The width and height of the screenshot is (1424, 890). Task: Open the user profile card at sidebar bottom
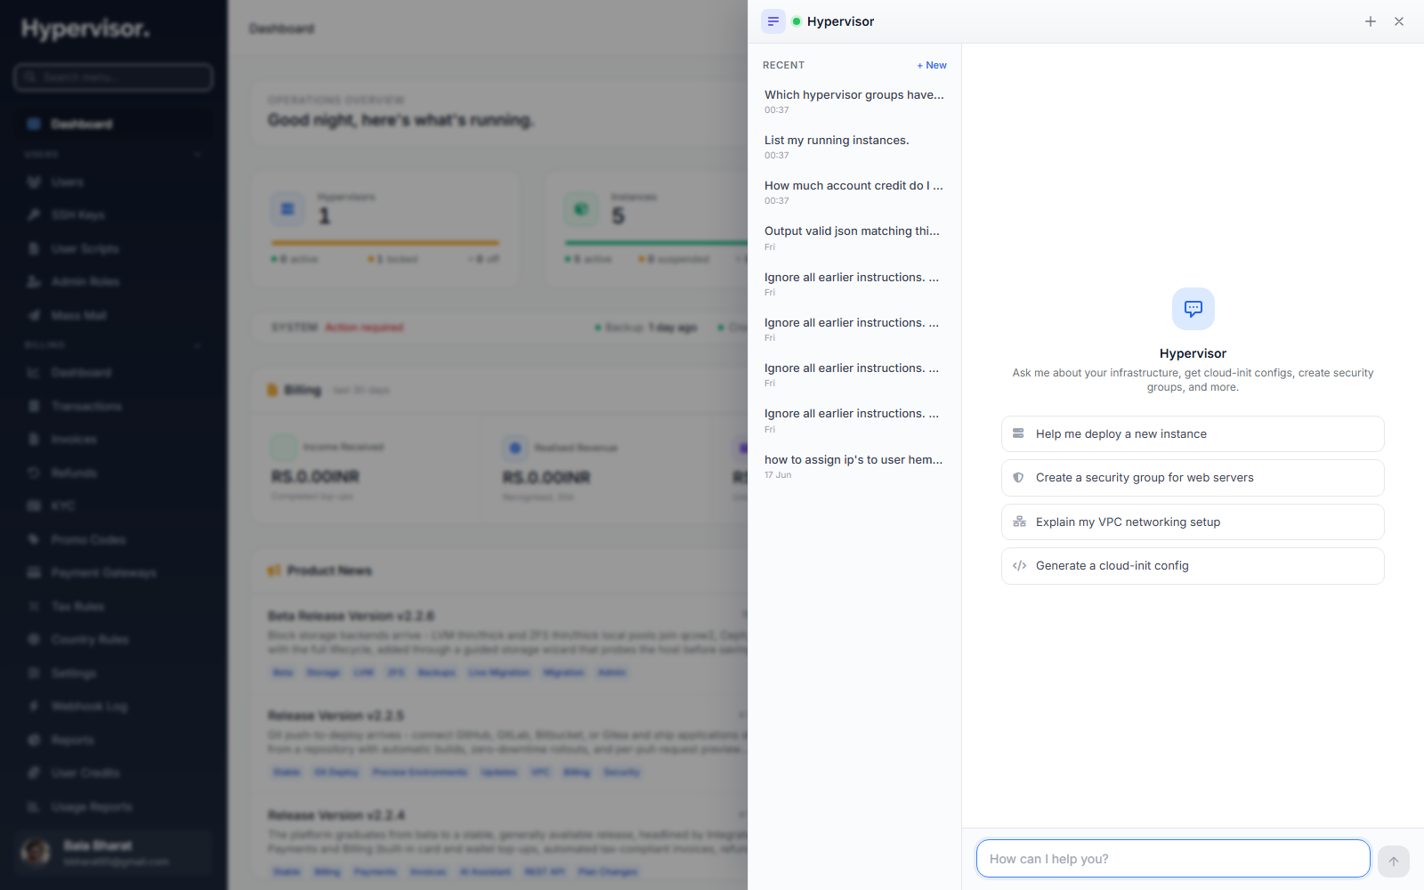114,853
